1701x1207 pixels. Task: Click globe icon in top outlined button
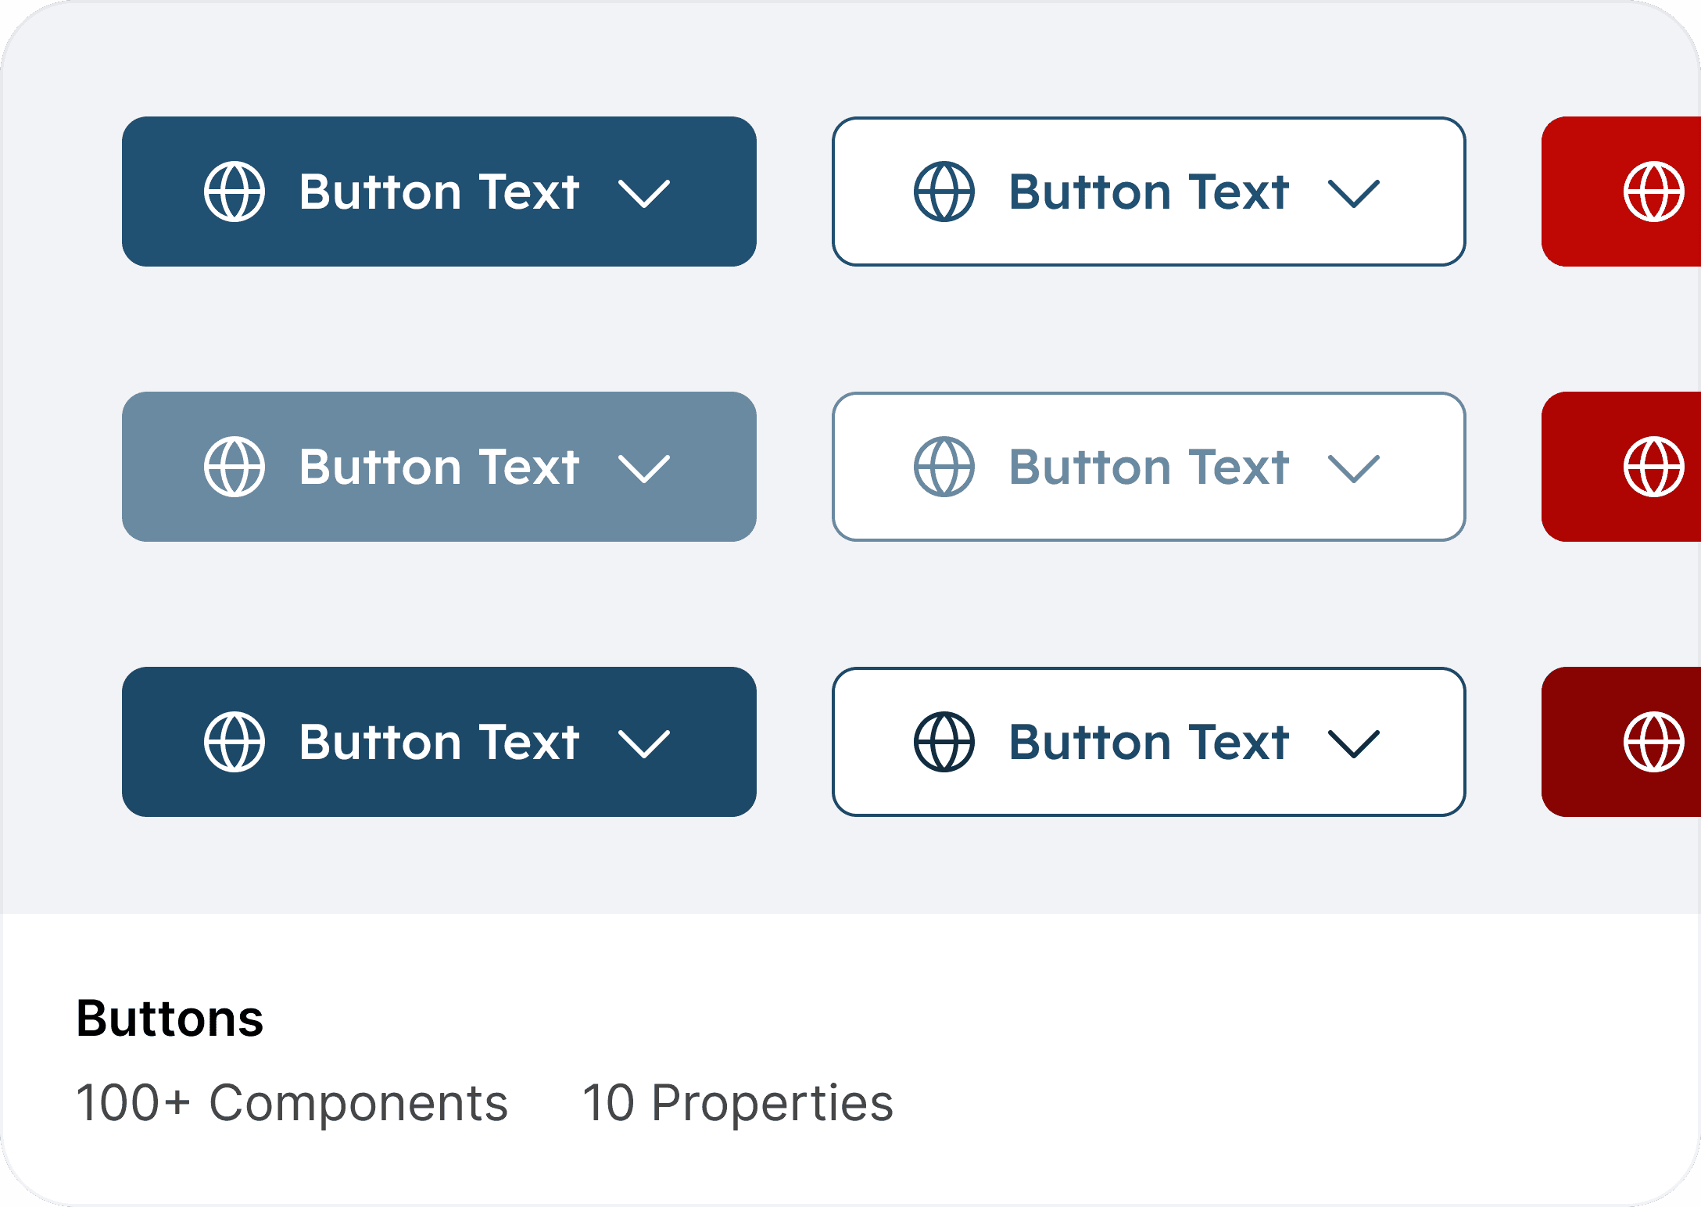pos(944,192)
